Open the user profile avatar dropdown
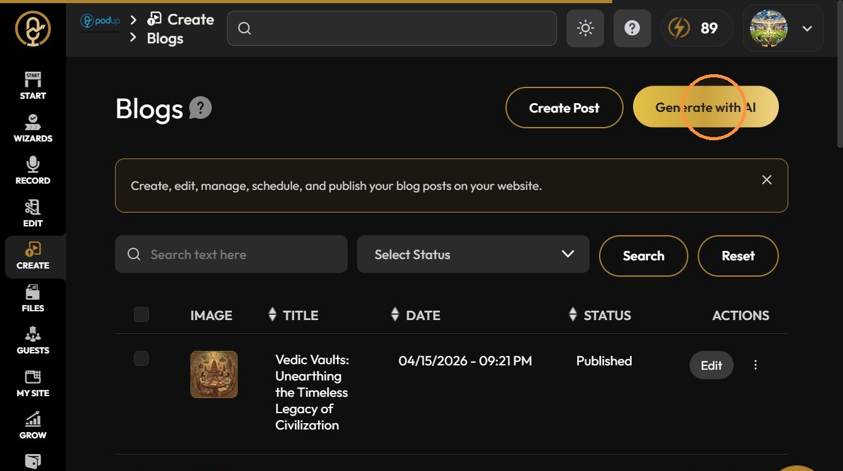This screenshot has height=471, width=843. [x=783, y=28]
